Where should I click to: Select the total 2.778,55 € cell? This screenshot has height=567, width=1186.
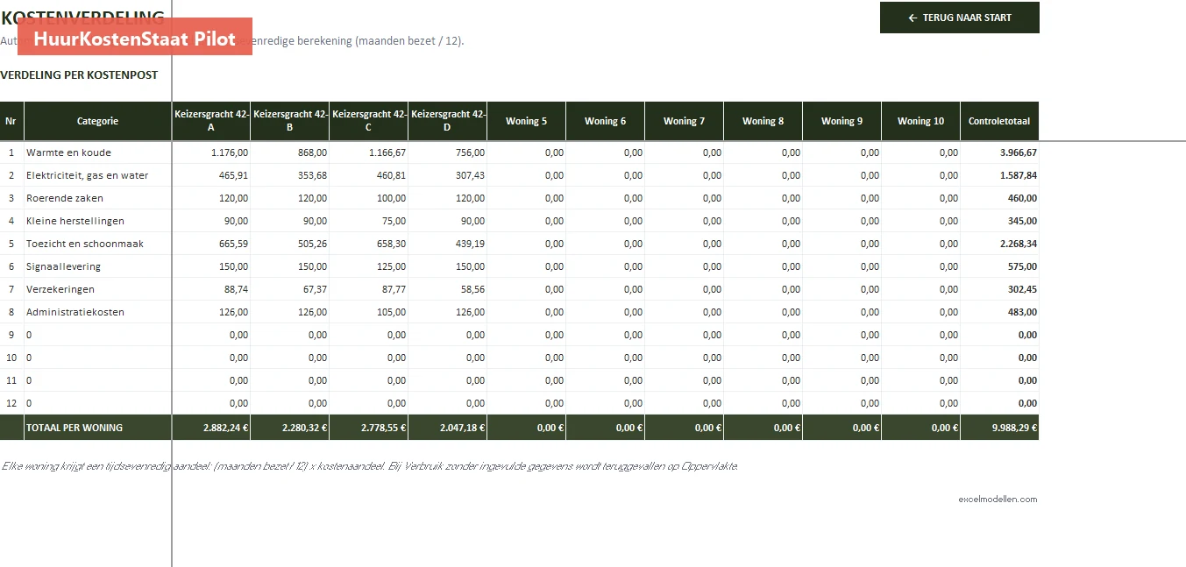tap(369, 428)
